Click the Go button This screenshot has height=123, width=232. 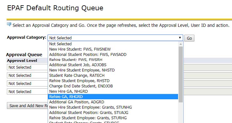click(x=189, y=38)
